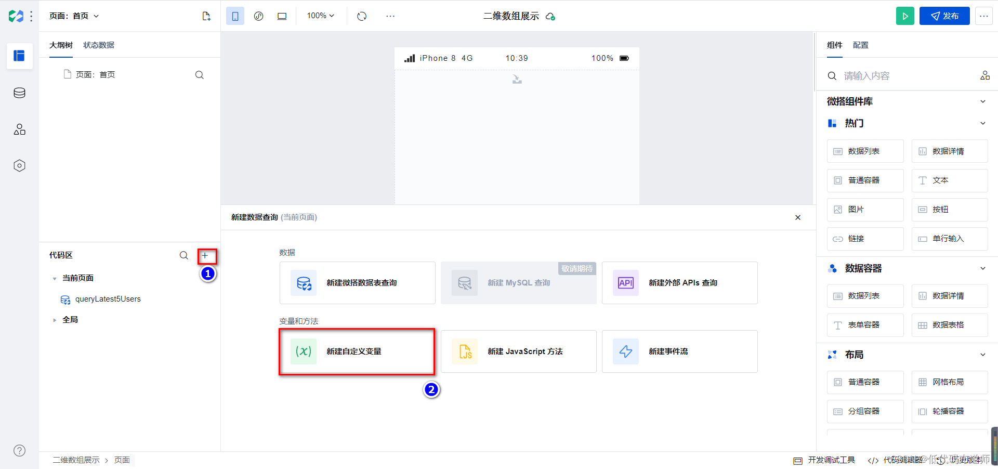The height and width of the screenshot is (469, 998).
Task: Pick the 网格布局 component
Action: 950,382
